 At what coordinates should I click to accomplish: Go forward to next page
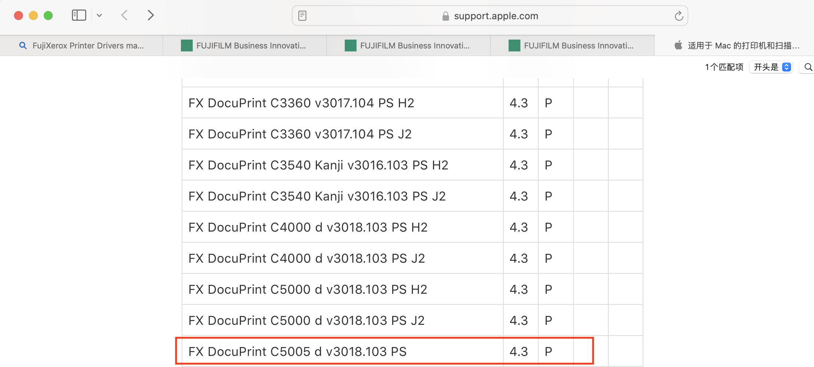pyautogui.click(x=150, y=15)
